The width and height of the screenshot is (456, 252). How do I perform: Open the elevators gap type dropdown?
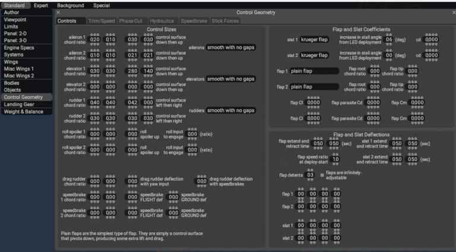point(231,79)
